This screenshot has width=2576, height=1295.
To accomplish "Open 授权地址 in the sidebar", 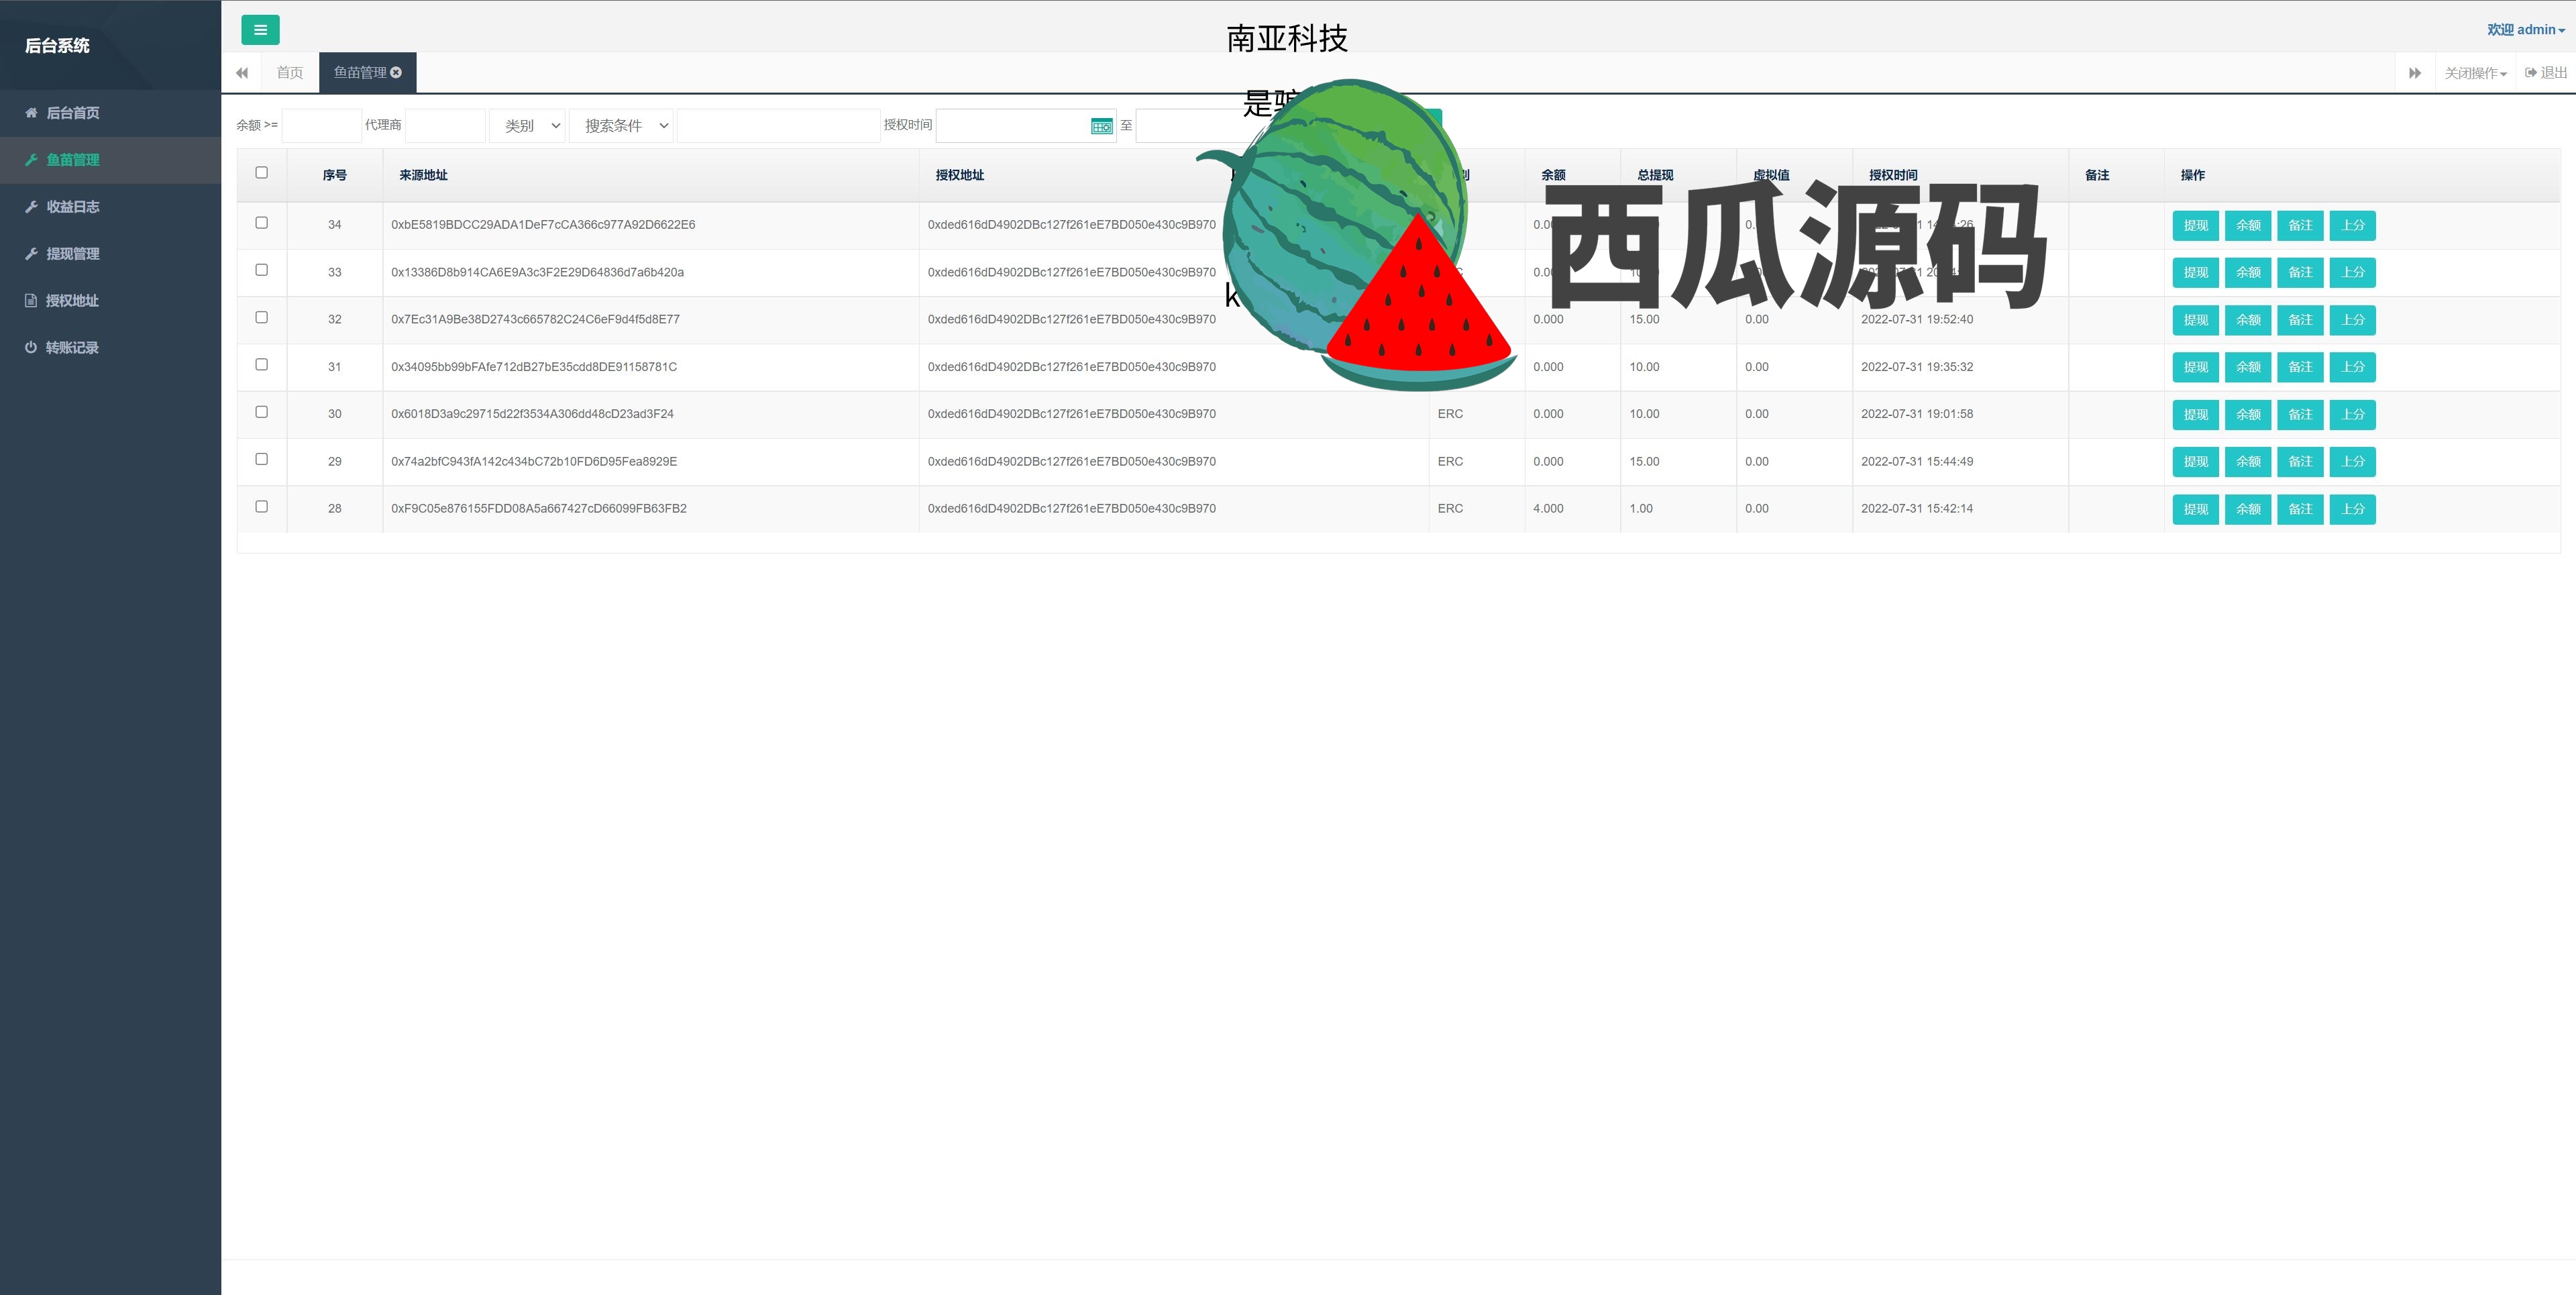I will (110, 301).
